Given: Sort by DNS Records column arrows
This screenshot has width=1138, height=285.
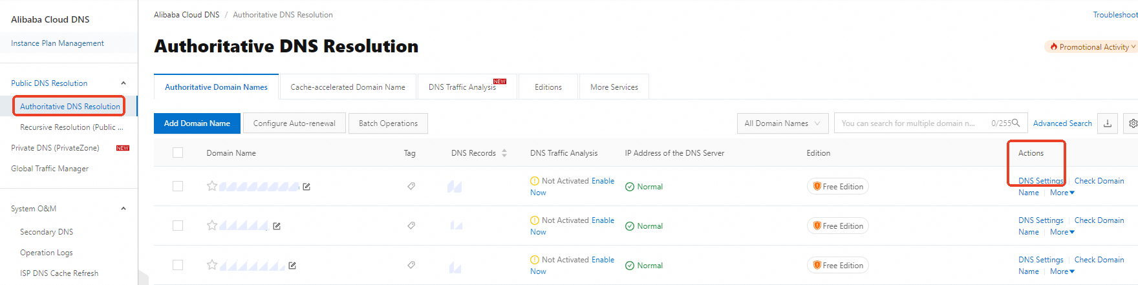Looking at the screenshot, I should click(x=504, y=153).
